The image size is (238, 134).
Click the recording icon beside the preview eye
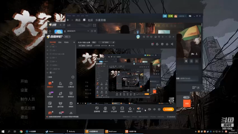150,109
